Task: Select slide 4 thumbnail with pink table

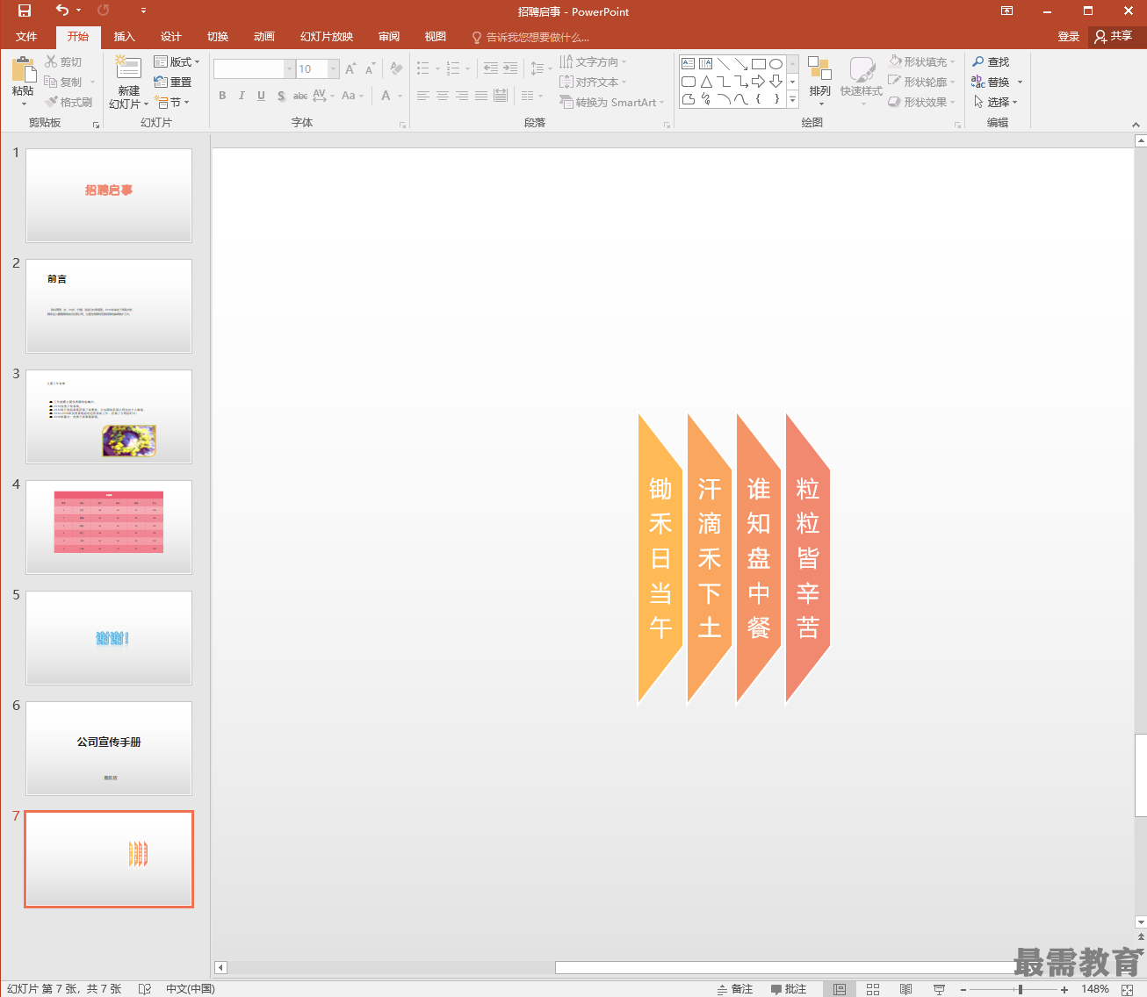Action: pyautogui.click(x=109, y=527)
